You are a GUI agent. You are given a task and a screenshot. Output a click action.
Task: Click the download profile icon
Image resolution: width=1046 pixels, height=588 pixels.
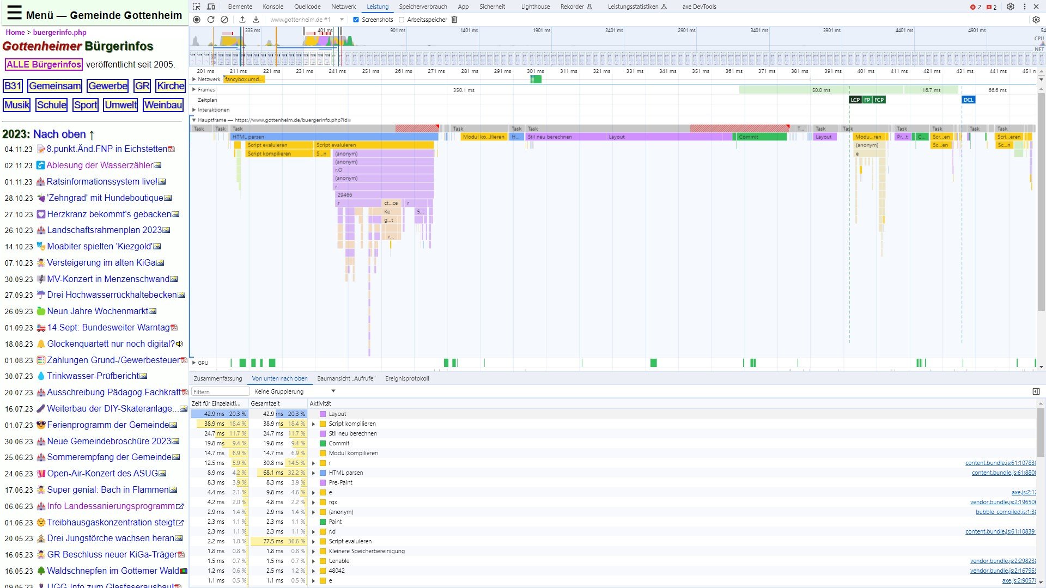[256, 20]
